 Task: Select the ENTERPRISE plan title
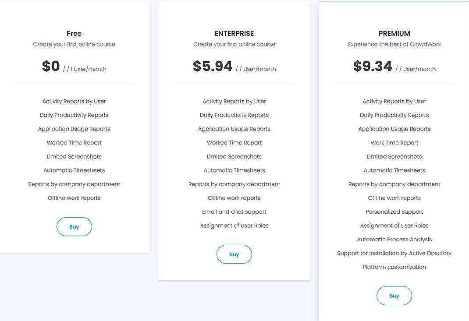coord(234,33)
